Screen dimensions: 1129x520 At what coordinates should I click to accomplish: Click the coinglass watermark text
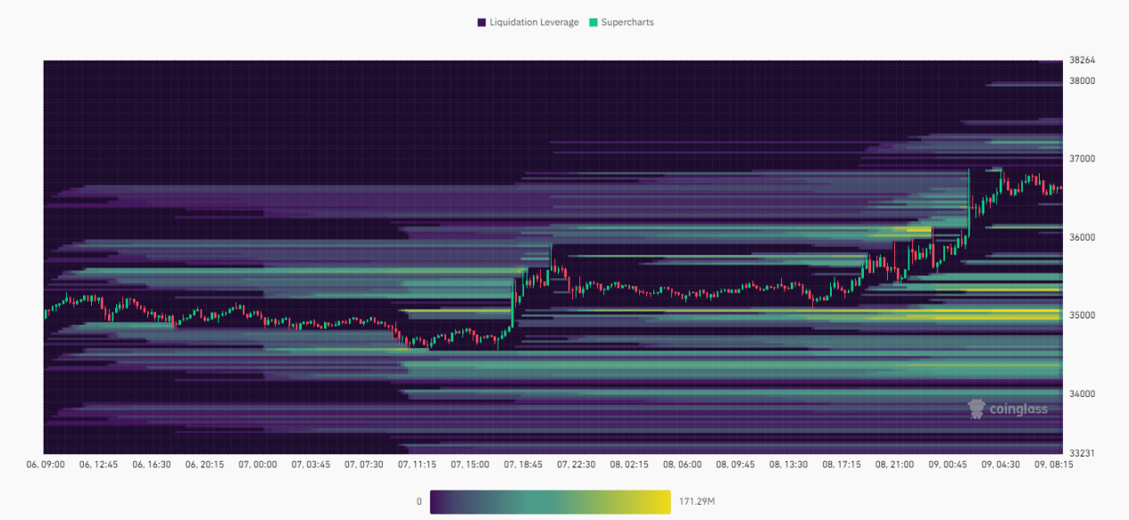point(1018,409)
